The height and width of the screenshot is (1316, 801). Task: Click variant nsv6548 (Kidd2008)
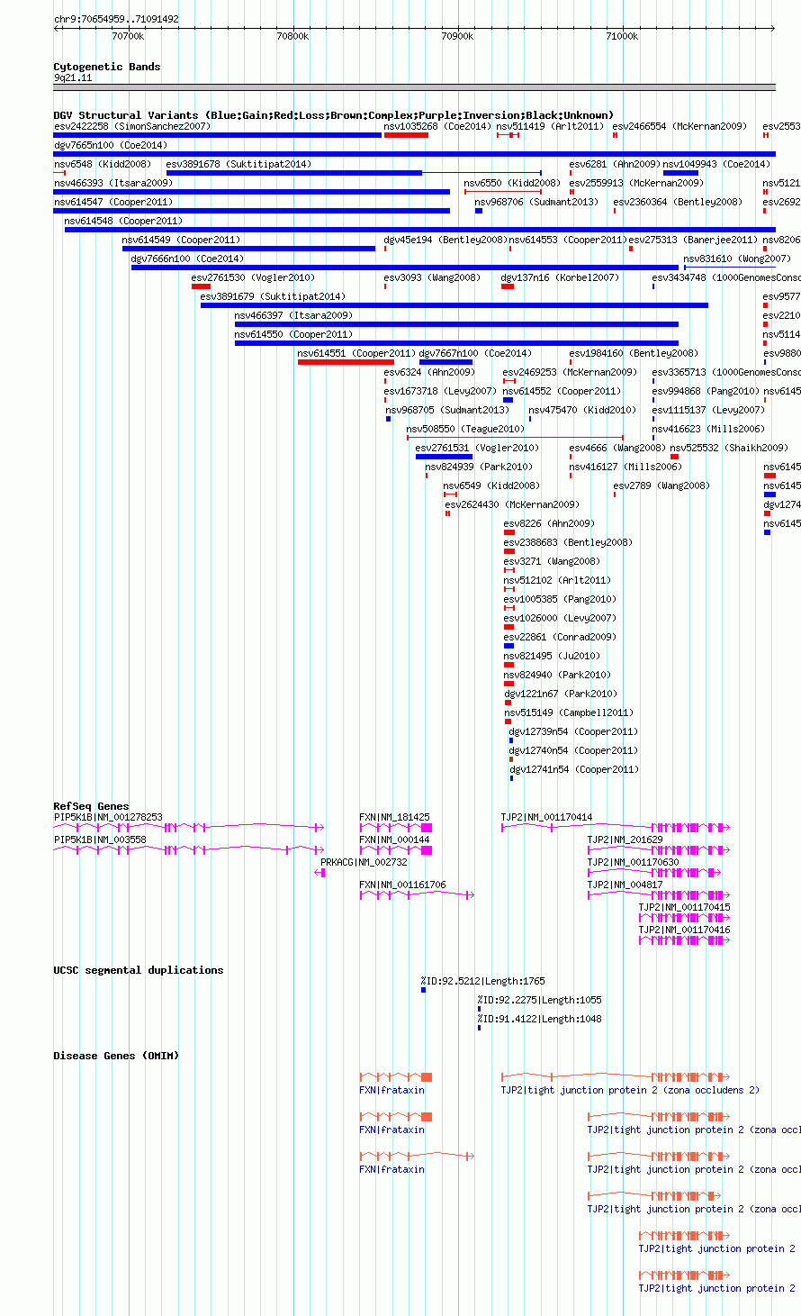click(103, 165)
